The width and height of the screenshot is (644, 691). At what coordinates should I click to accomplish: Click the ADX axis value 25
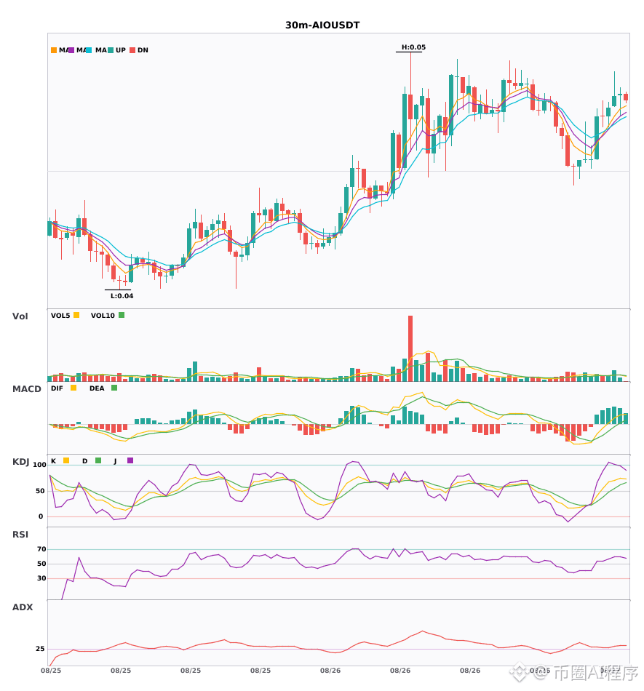pos(40,649)
